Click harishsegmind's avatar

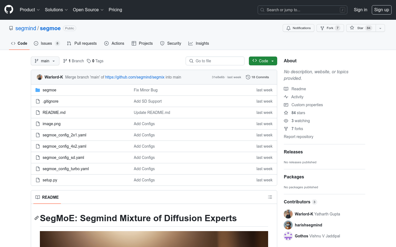[288, 225]
